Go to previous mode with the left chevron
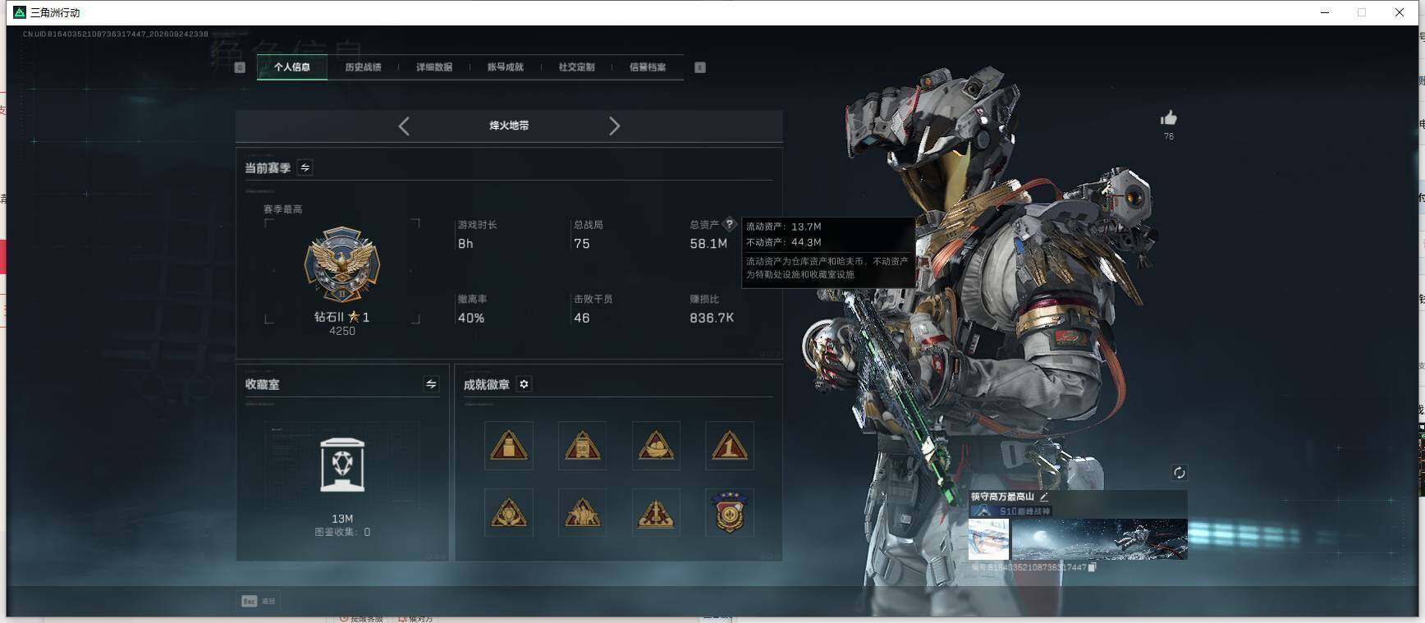Image resolution: width=1425 pixels, height=623 pixels. pyautogui.click(x=404, y=126)
